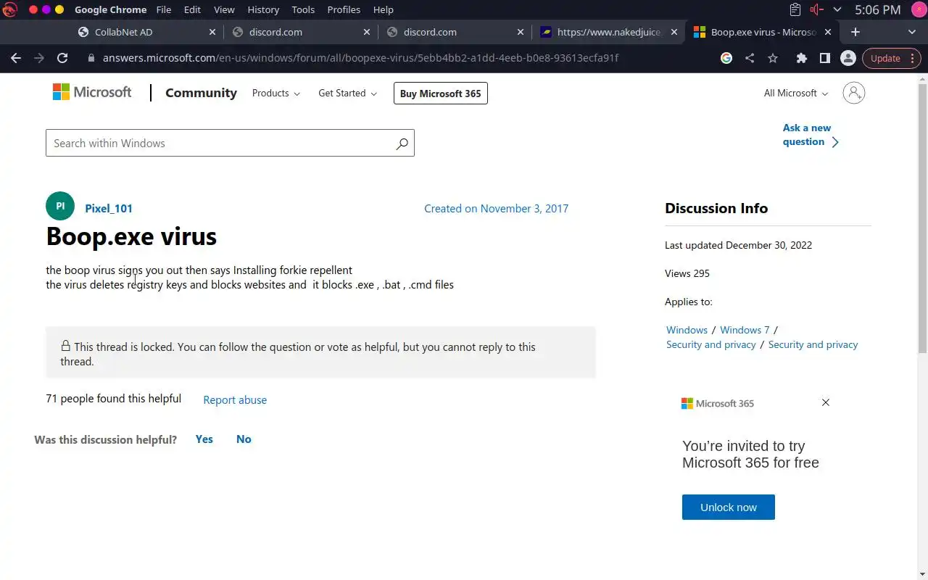Viewport: 928px width, 580px height.
Task: Open the Get Started dropdown
Action: coord(347,93)
